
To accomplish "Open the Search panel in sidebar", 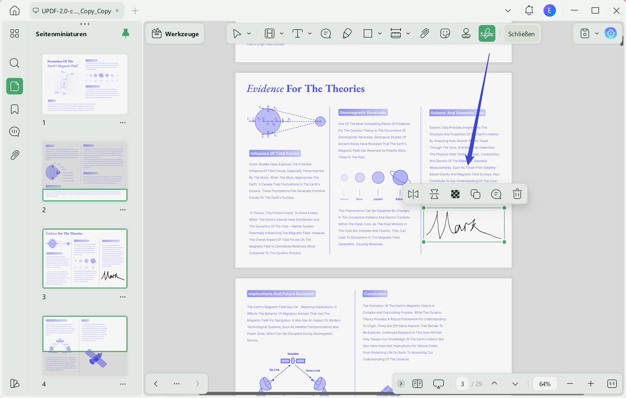I will [15, 63].
